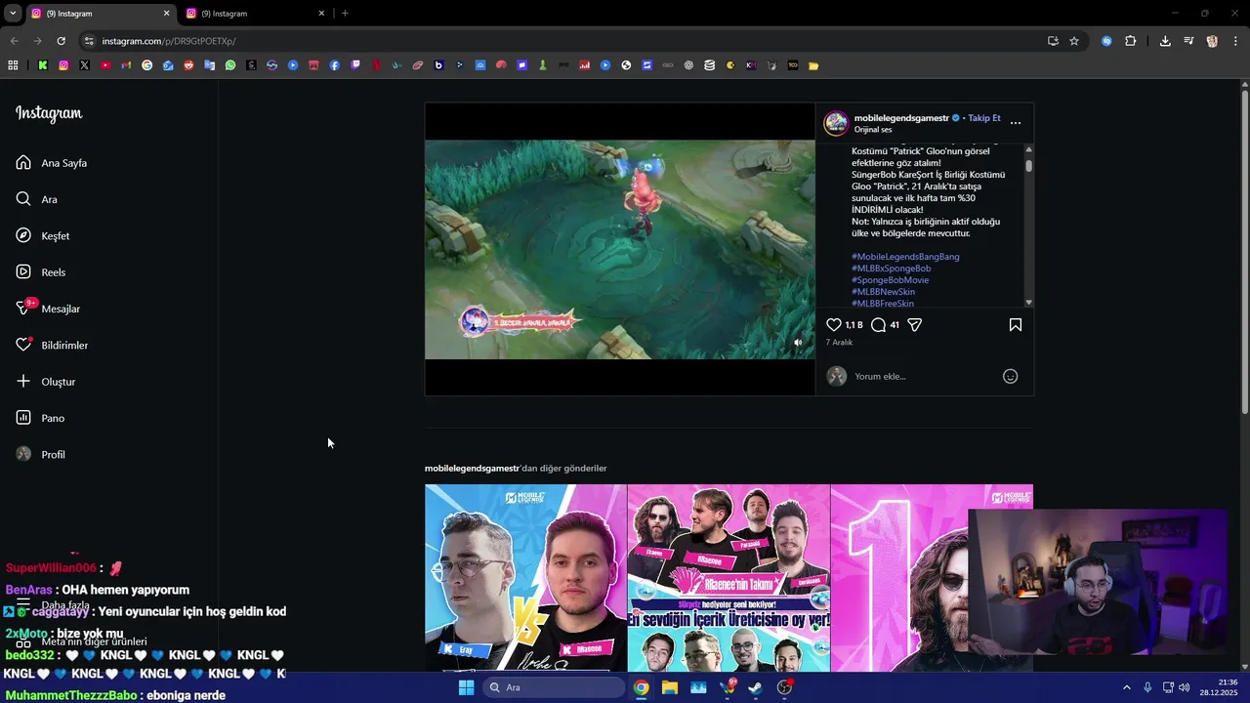
Task: Click the Oluştur create button
Action: (46, 382)
